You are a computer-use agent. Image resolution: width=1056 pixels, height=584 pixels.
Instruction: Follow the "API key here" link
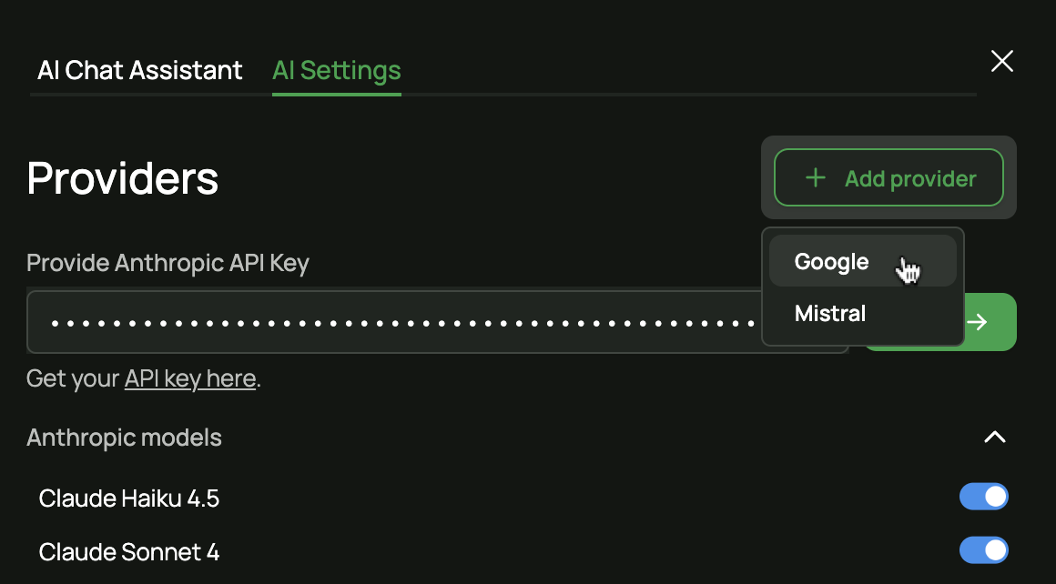[x=190, y=378]
